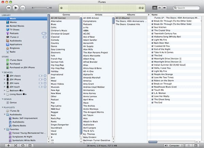204x148 pixels.
Task: Eject the JDH classic device
Action: pyautogui.click(x=45, y=76)
